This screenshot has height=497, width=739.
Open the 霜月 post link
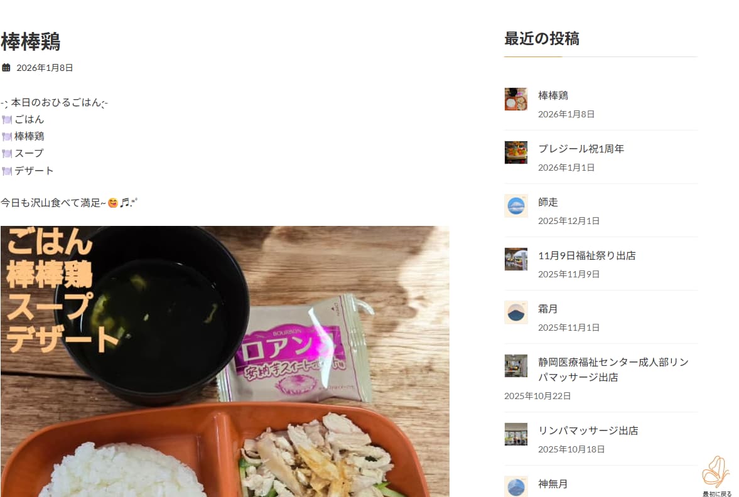click(548, 309)
